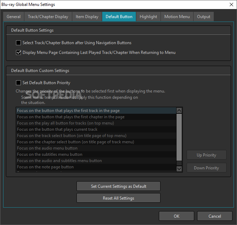Select 'play all button for tracks' row
237x225 pixels.
[x=96, y=123]
